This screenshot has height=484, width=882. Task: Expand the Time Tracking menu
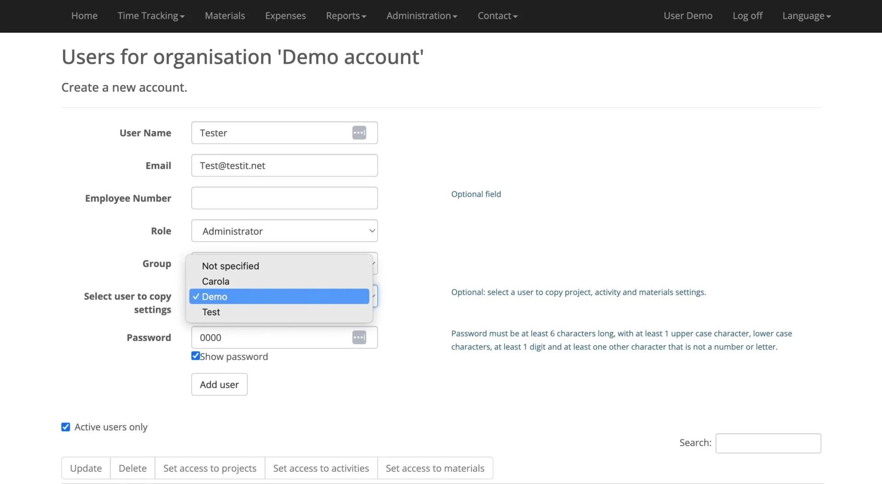click(x=151, y=16)
